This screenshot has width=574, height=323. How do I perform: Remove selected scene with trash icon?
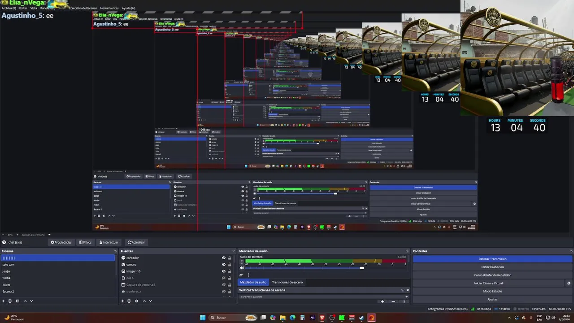[x=10, y=301]
